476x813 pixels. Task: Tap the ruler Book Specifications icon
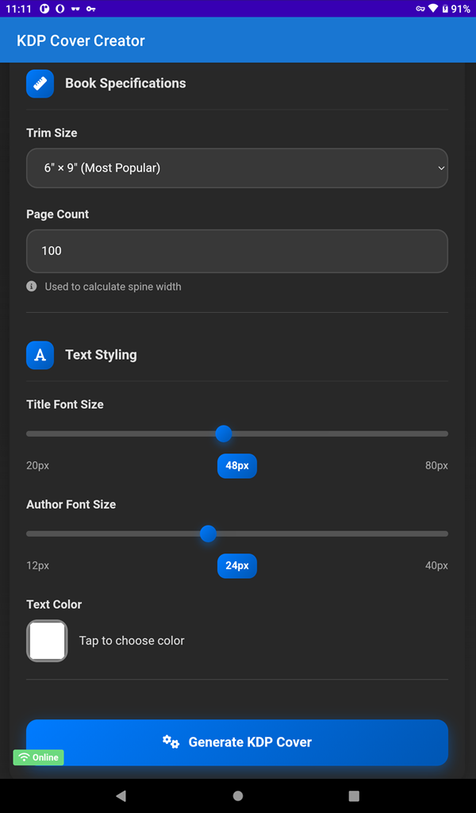40,83
